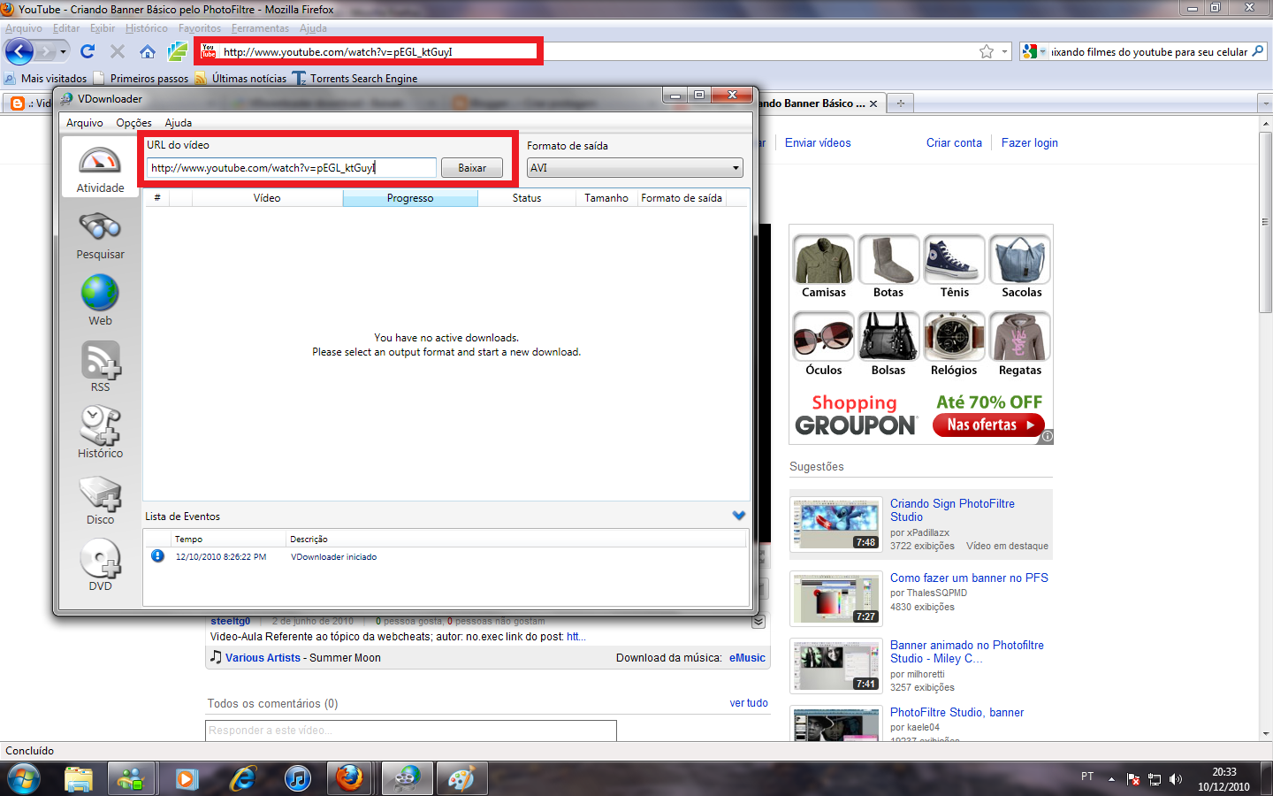The image size is (1273, 796).
Task: Open Criando Sign PhotoFiltre Studio thumbnail
Action: pos(835,524)
